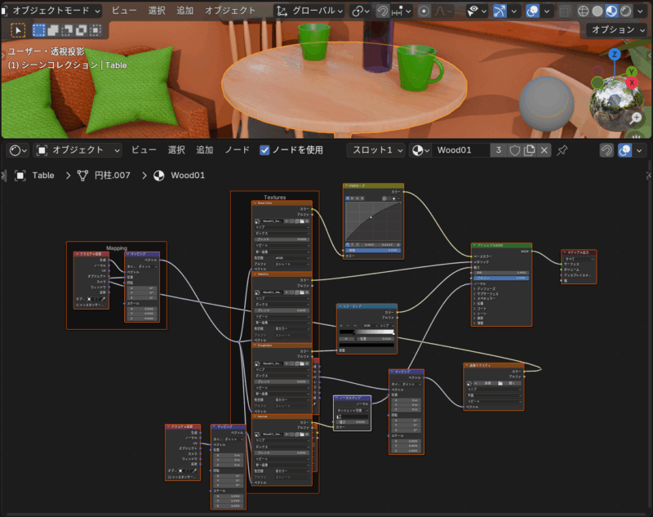Click Wood01 in the breadcrumb path
Screen dimensions: 653x517
coord(188,176)
